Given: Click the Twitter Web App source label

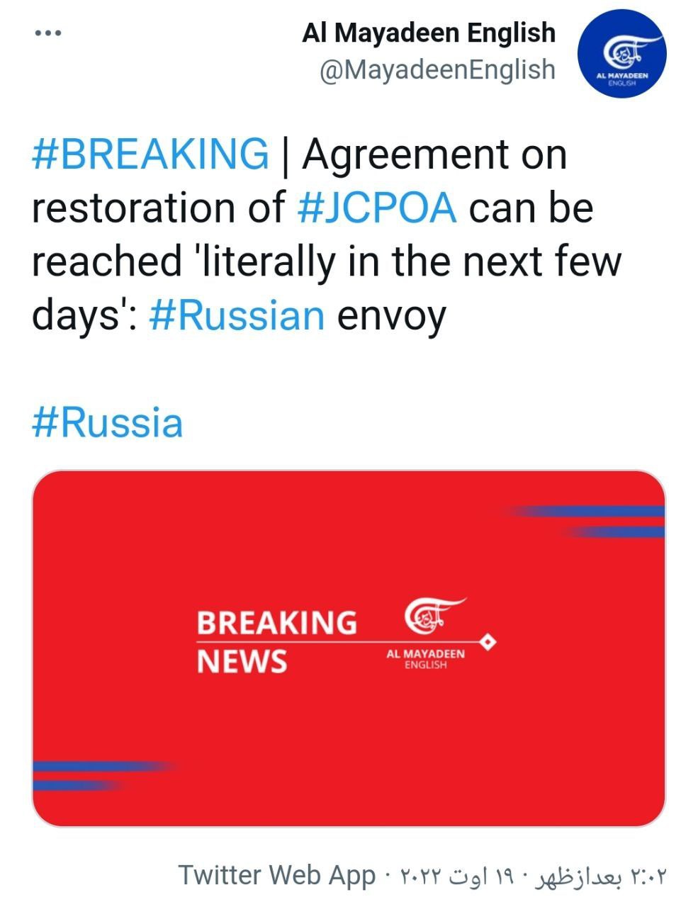Looking at the screenshot, I should 276,875.
